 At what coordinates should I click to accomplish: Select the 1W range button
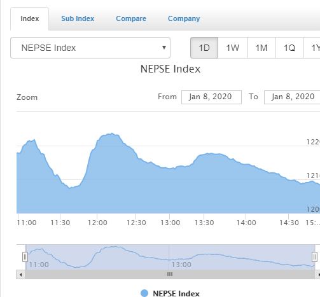pyautogui.click(x=232, y=48)
